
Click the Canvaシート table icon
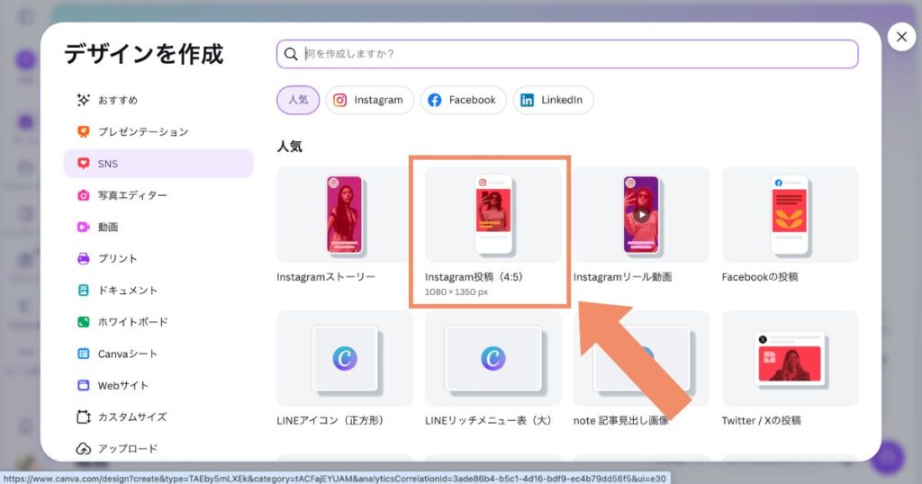84,354
